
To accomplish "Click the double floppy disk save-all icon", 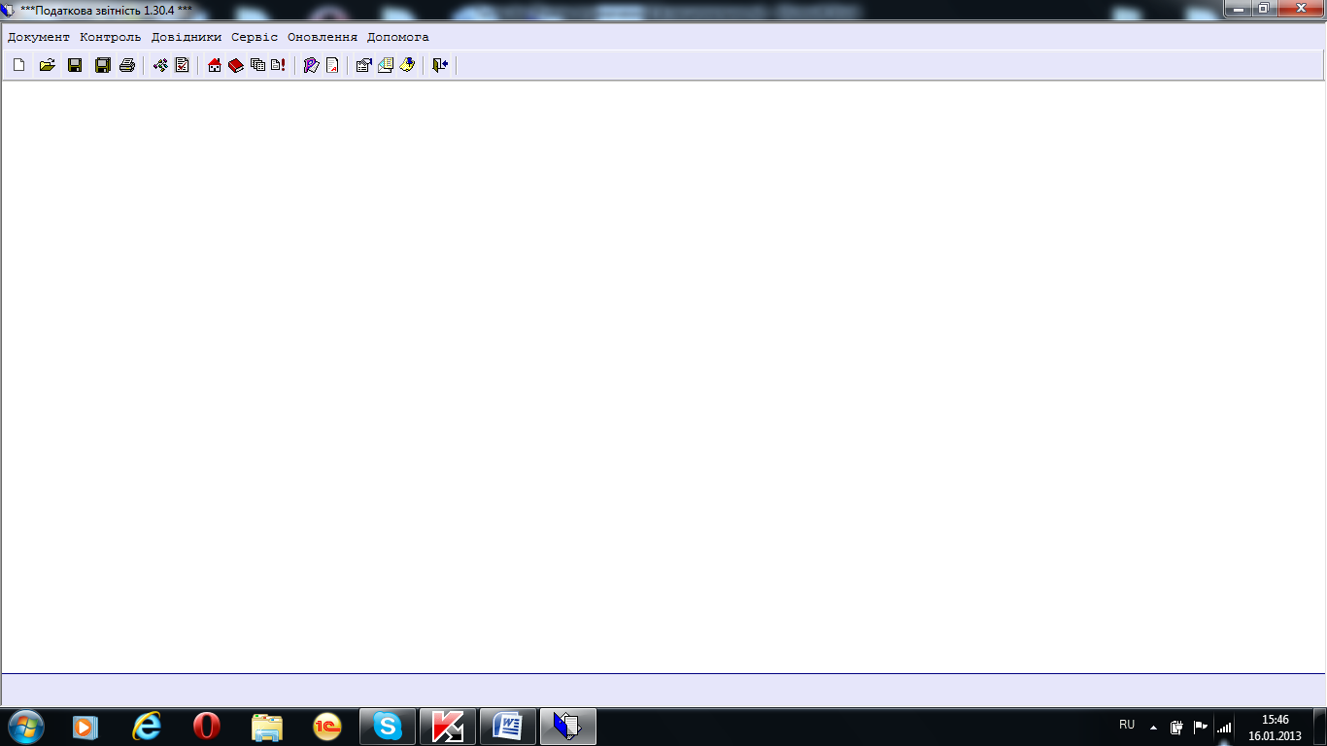I will point(103,65).
